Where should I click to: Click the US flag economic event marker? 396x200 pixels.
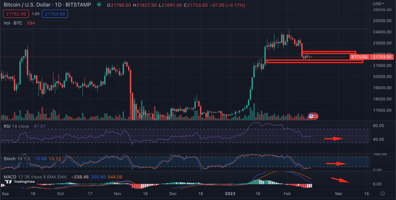coord(311,116)
